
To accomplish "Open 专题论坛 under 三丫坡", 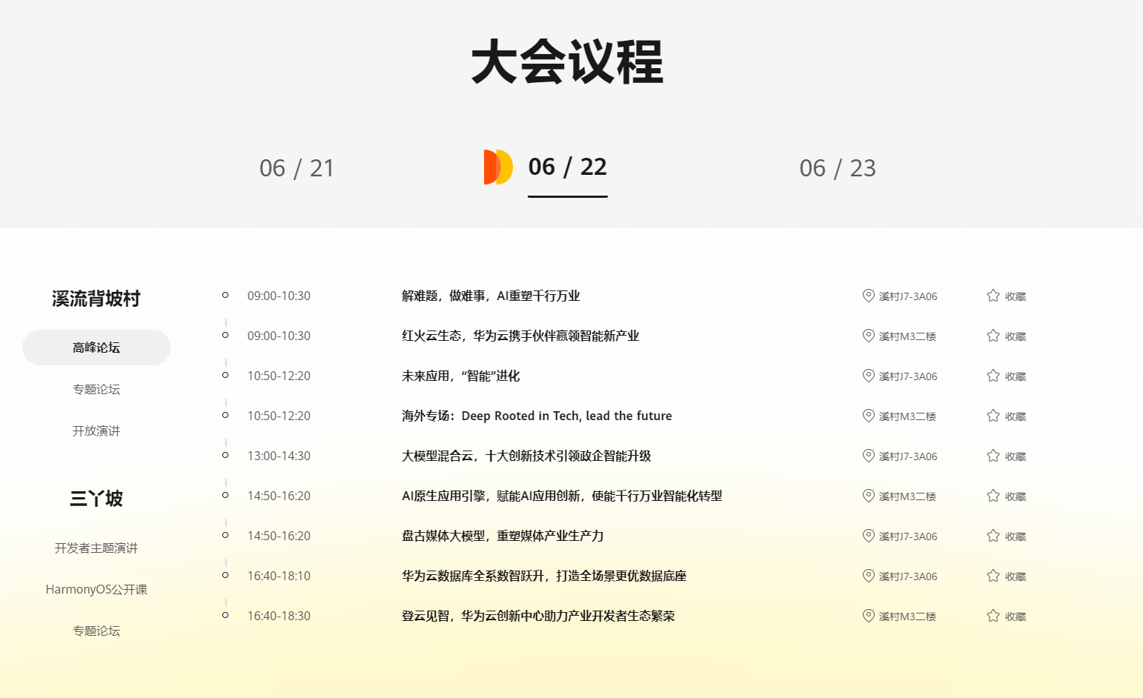I will coord(96,631).
